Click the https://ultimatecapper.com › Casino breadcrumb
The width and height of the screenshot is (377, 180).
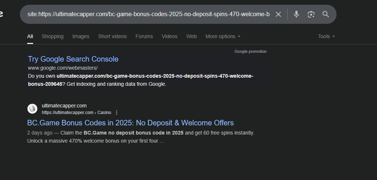(77, 113)
